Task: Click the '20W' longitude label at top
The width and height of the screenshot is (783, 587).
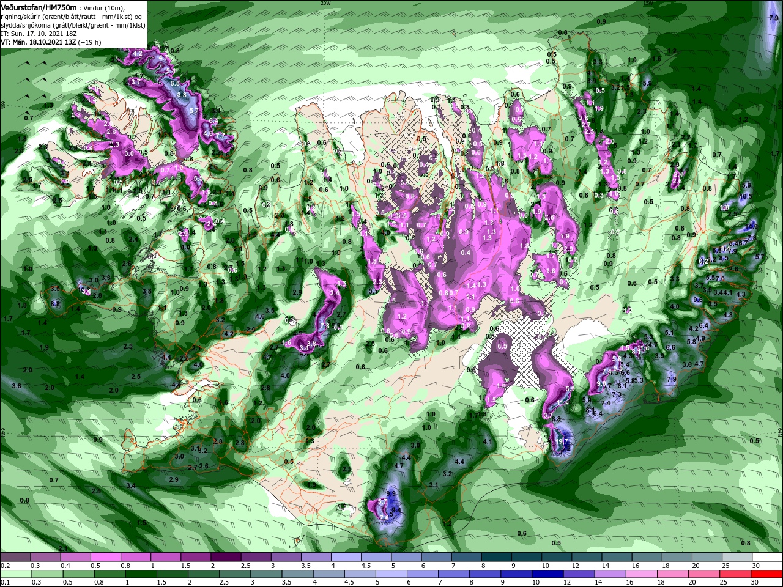Action: point(325,2)
